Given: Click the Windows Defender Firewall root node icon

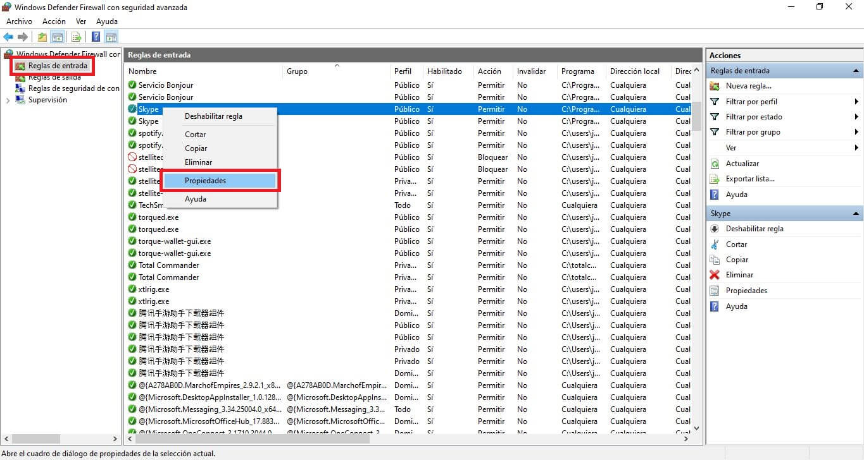Looking at the screenshot, I should (x=8, y=54).
